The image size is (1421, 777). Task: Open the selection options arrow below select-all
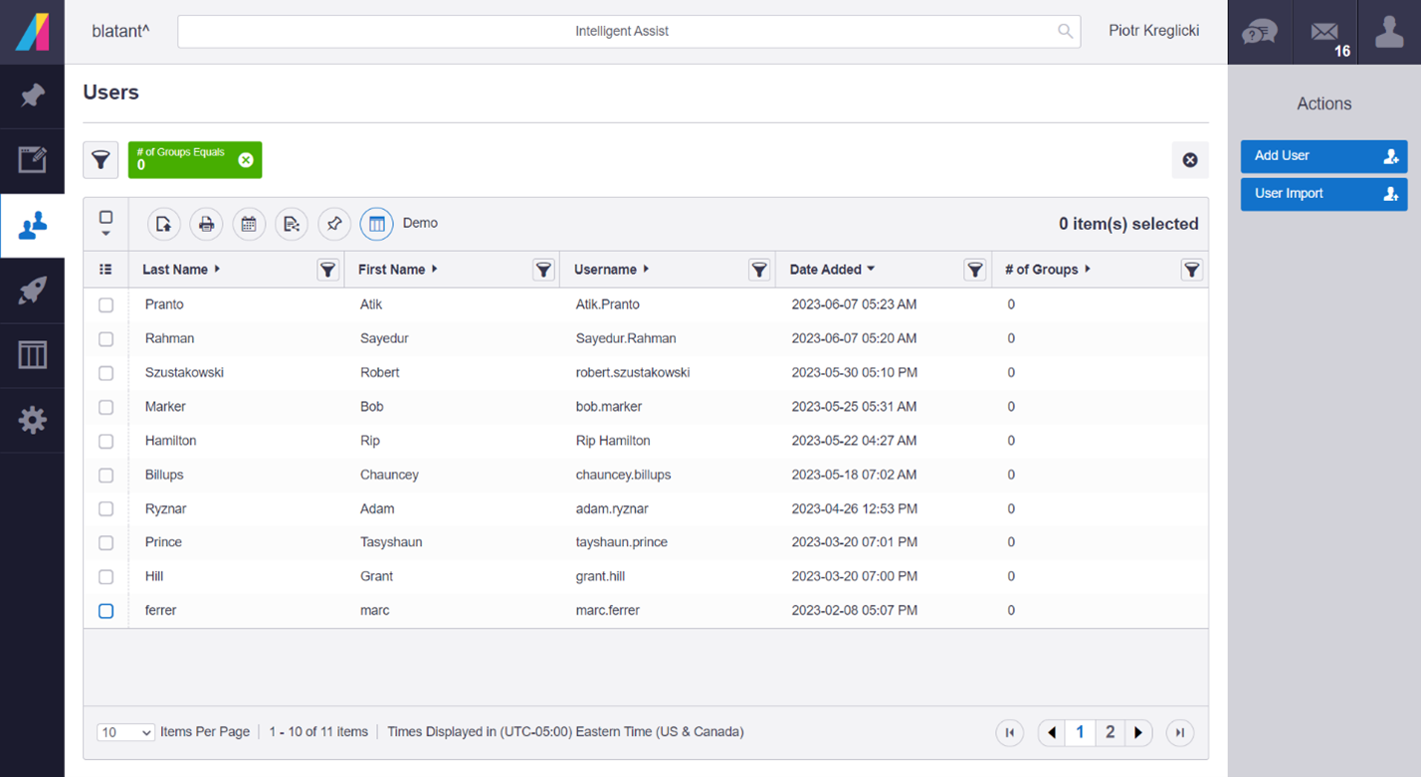click(105, 234)
